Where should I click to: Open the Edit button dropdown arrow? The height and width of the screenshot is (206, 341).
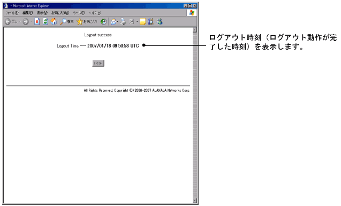[137, 21]
